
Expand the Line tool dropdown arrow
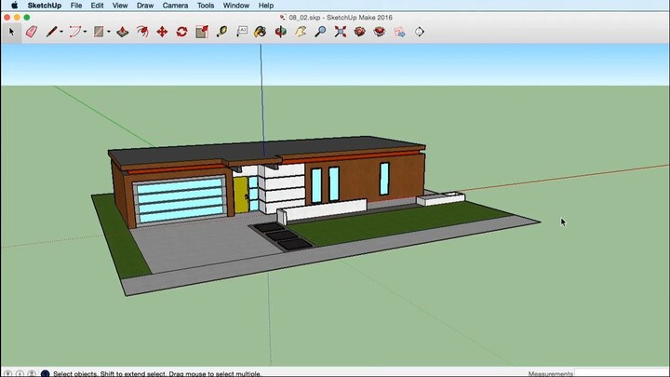coord(62,32)
